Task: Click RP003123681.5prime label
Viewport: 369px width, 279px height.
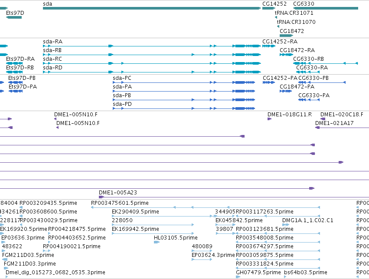Action: [265, 230]
